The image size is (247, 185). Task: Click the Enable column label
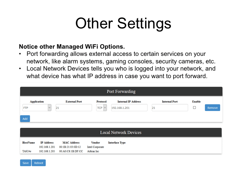(x=196, y=101)
